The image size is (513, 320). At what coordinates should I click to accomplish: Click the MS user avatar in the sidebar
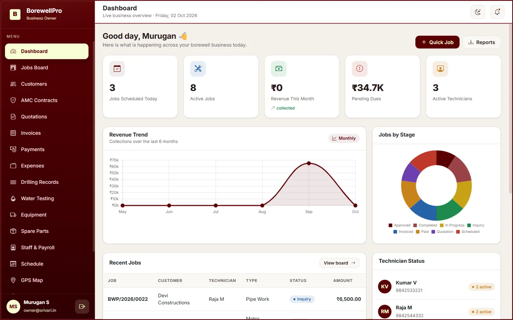pos(14,306)
